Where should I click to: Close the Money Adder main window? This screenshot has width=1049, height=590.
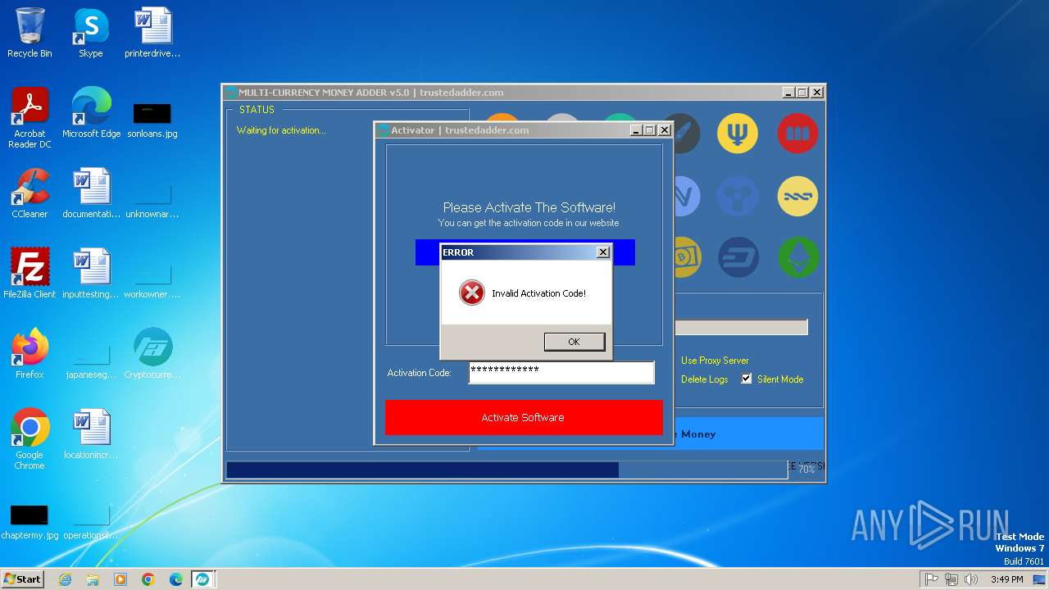[817, 93]
